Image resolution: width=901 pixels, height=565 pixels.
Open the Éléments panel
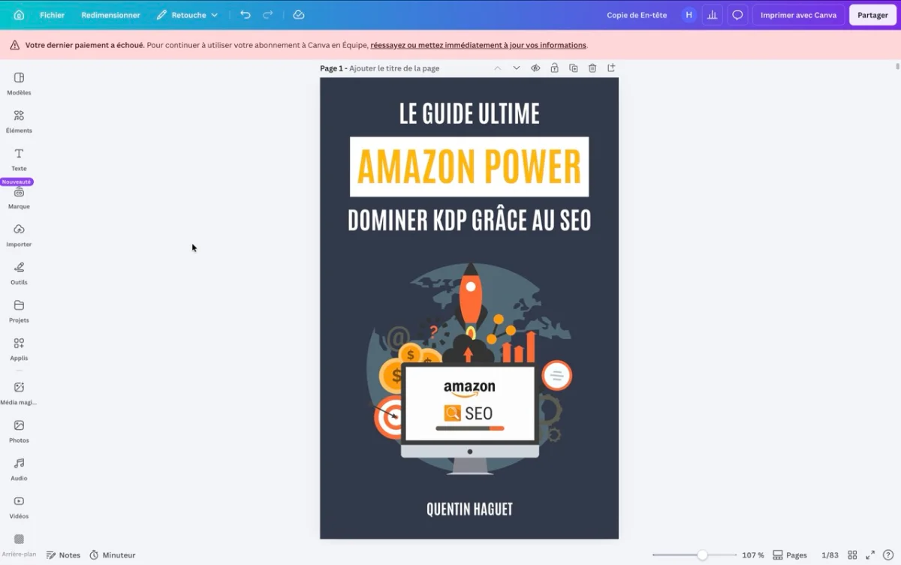19,122
